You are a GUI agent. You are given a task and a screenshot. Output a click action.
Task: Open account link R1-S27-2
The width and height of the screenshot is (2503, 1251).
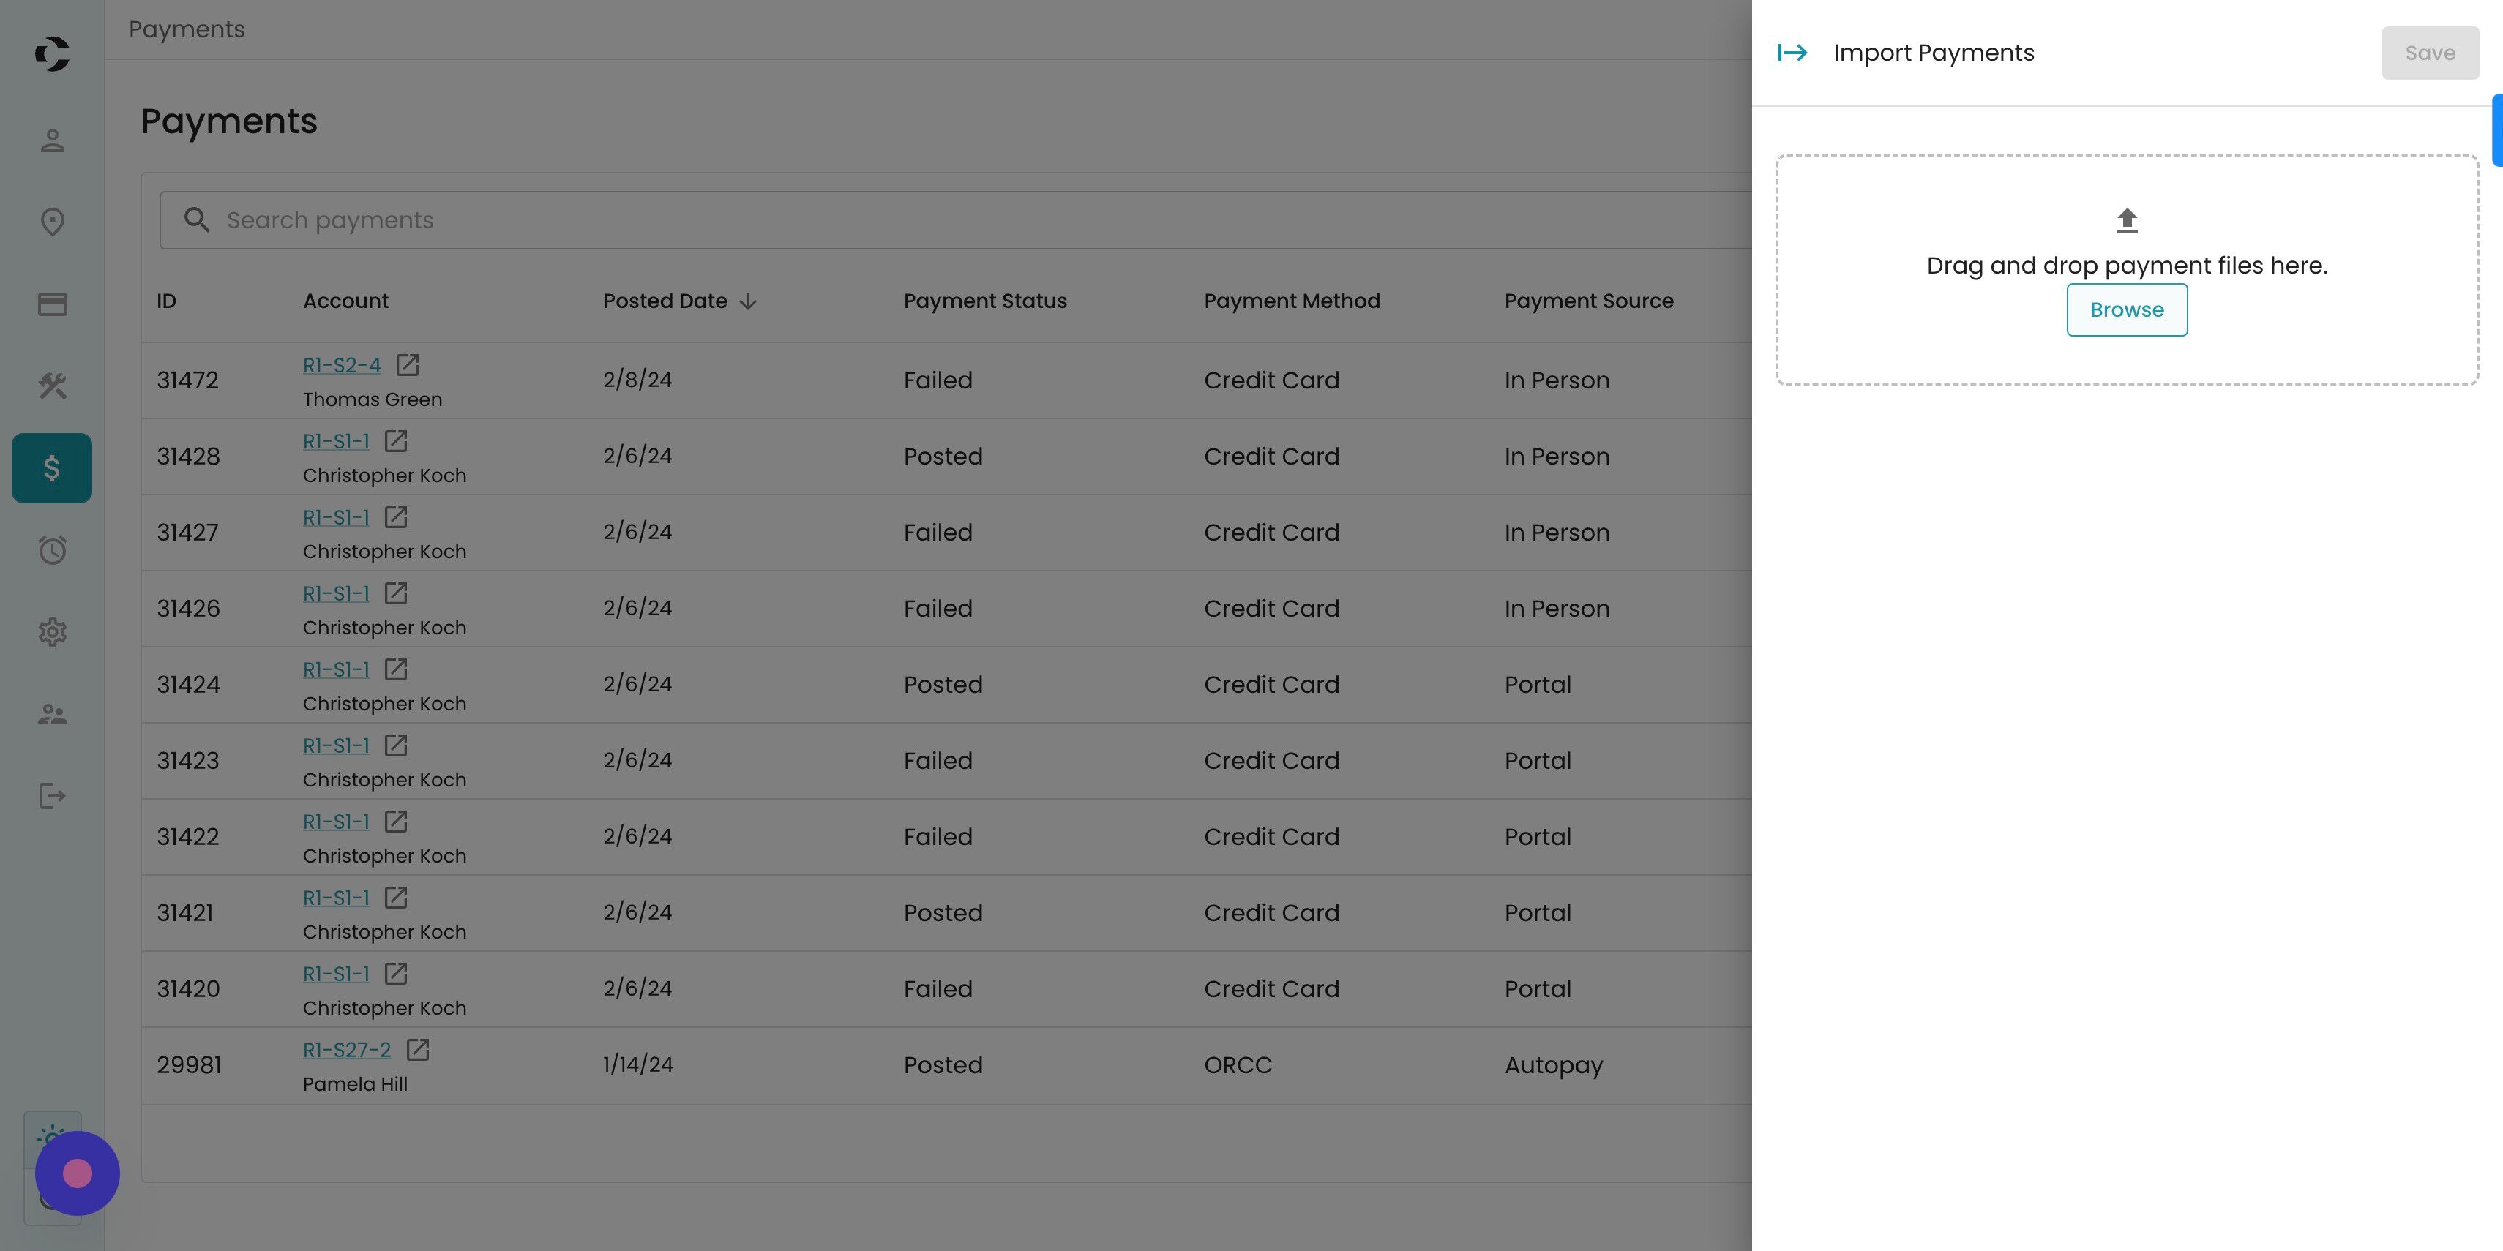click(x=346, y=1050)
